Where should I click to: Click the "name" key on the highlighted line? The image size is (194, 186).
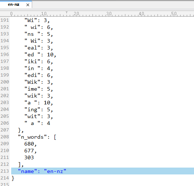point(27,171)
